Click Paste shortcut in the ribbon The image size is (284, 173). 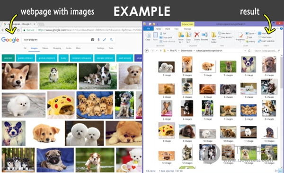click(x=168, y=41)
